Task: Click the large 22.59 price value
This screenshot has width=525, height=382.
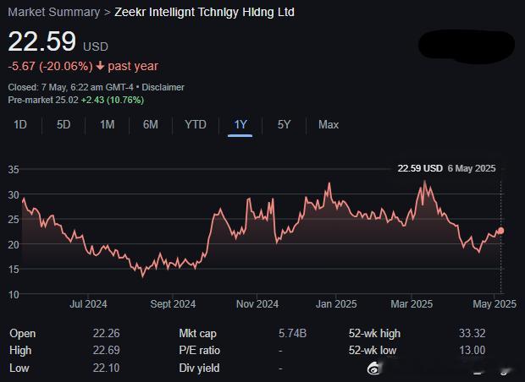Action: 42,41
